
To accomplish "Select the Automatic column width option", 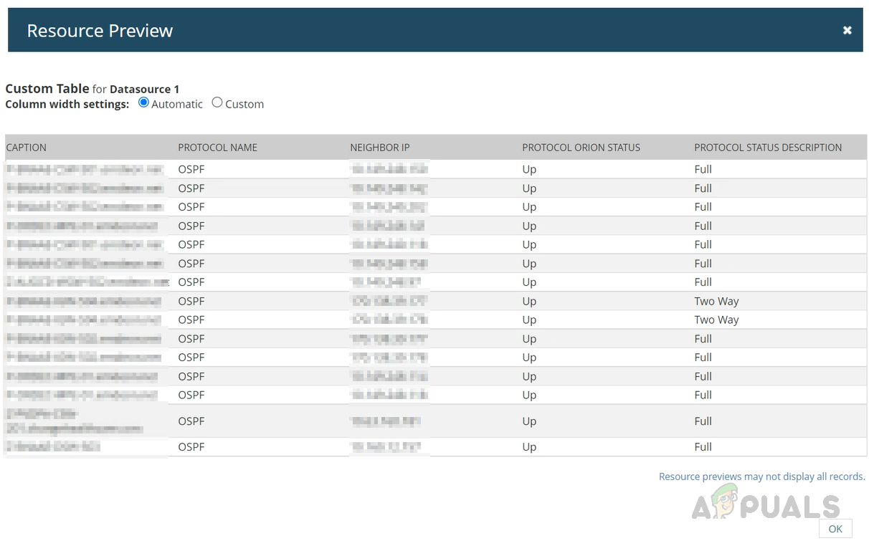I will click(143, 102).
